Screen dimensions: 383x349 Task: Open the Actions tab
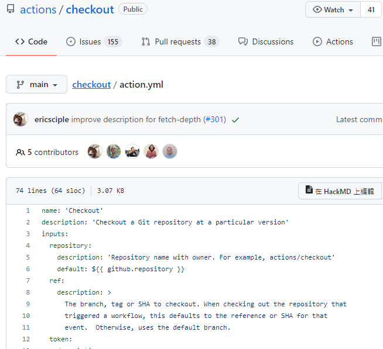tap(333, 42)
